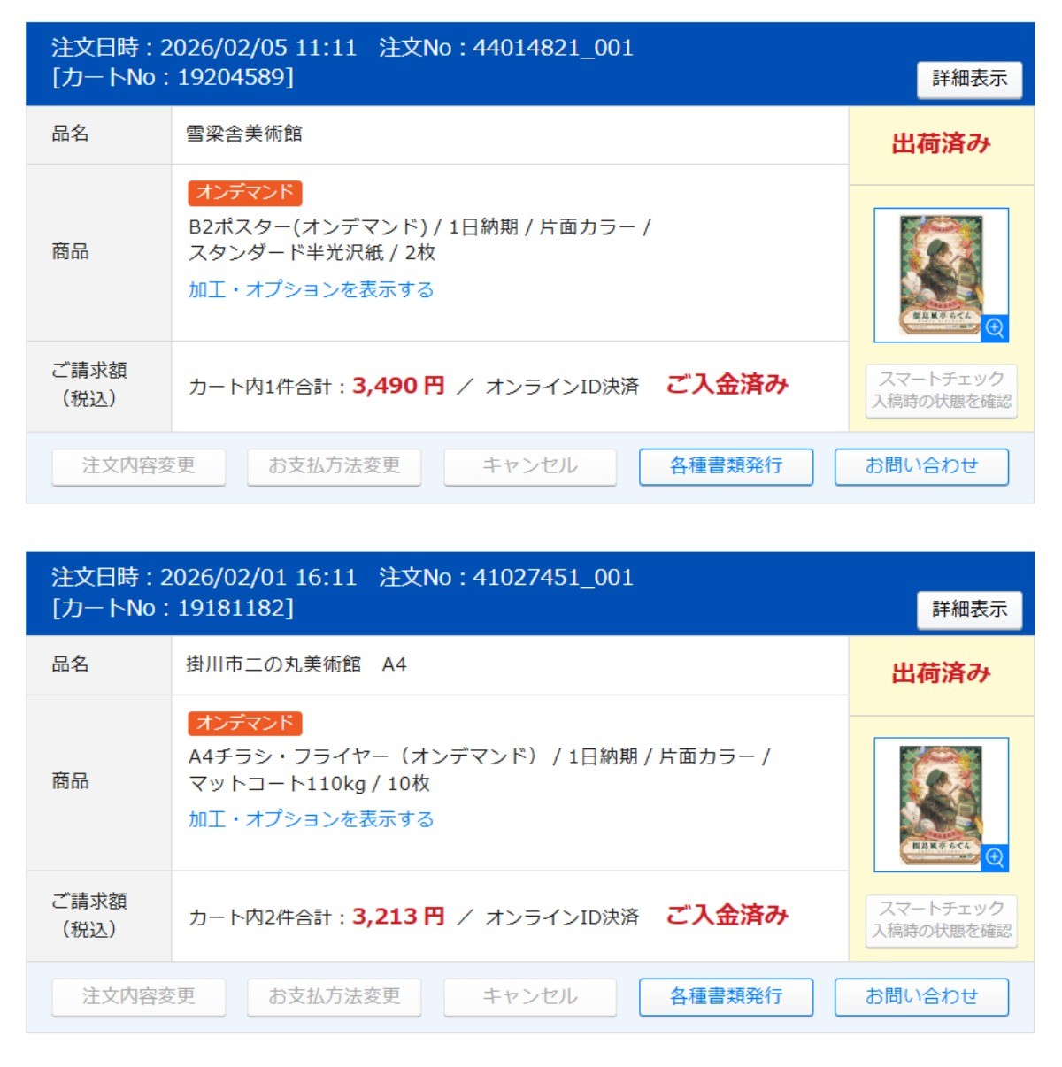
Task: Click お問い合わせ for order 44014821_001
Action: click(x=921, y=466)
